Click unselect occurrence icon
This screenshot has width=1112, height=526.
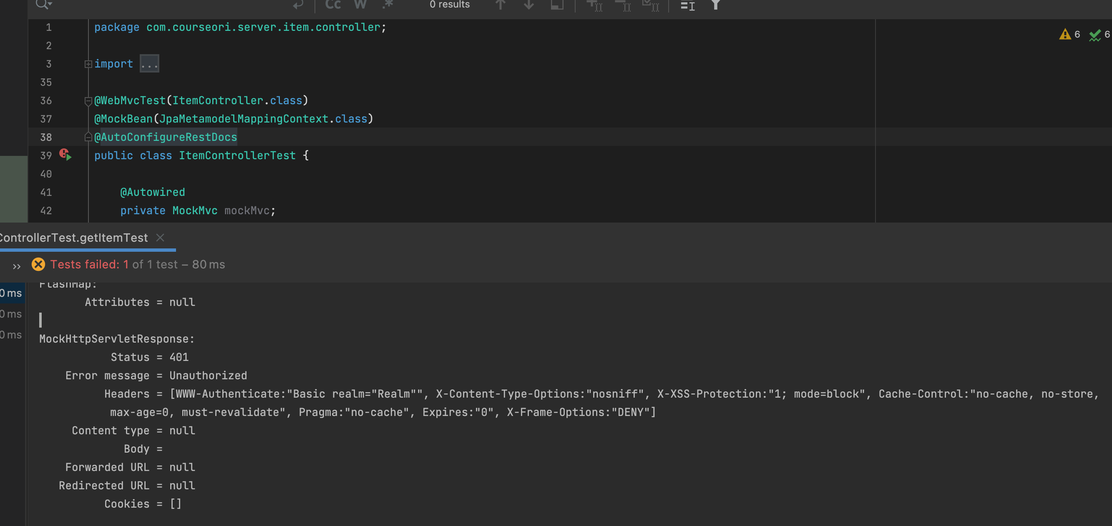(623, 5)
